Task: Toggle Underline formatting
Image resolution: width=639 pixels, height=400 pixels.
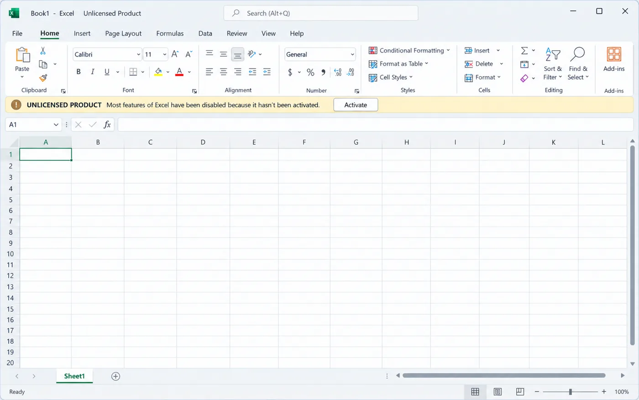Action: [x=107, y=72]
